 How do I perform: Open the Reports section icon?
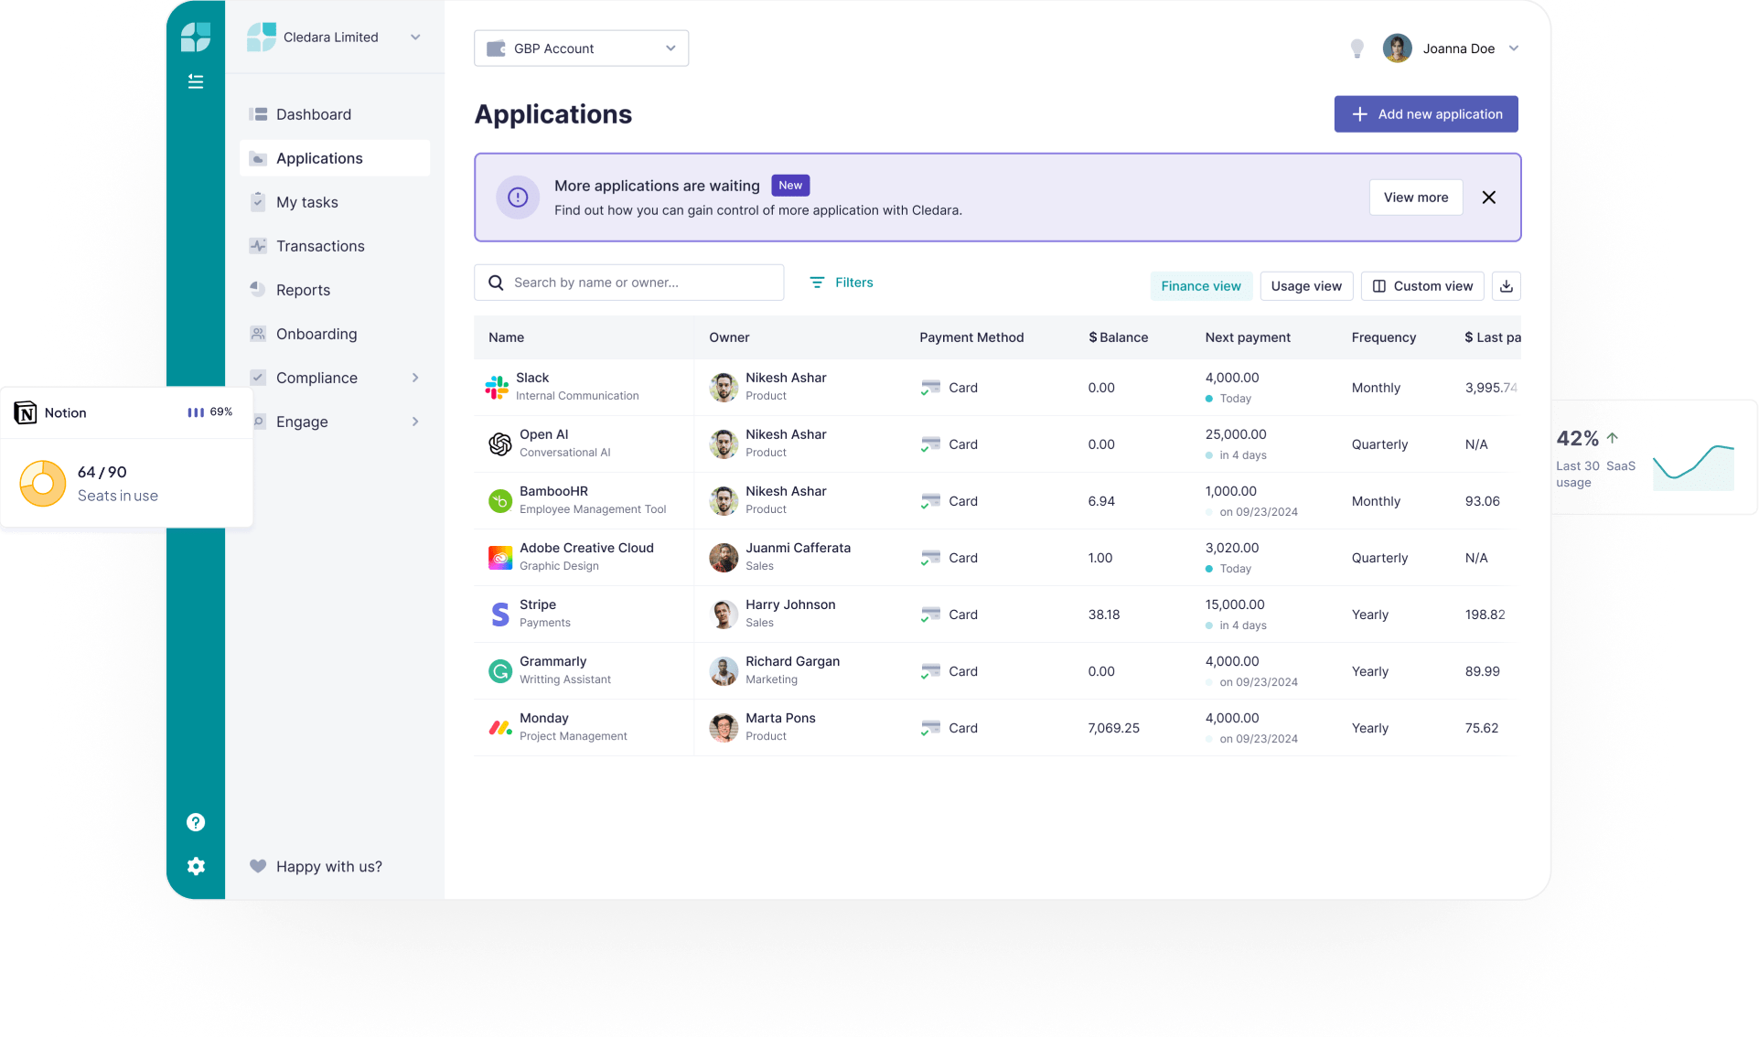[x=257, y=290]
